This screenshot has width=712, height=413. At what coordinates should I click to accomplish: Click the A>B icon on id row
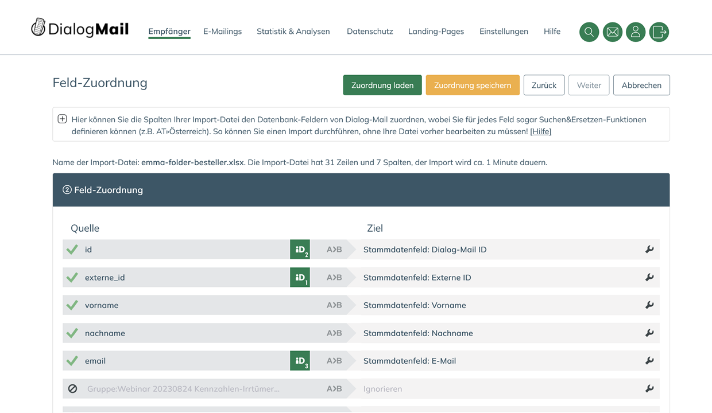(x=334, y=250)
